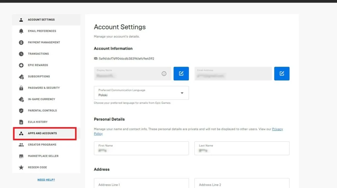Click the Password & Security lock icon
Screen dimensions: 337x188
click(x=21, y=88)
